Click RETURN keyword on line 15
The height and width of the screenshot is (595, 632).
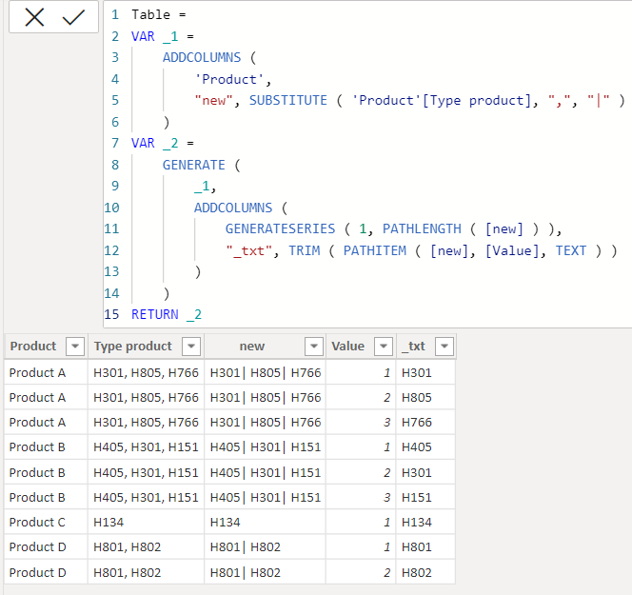155,314
